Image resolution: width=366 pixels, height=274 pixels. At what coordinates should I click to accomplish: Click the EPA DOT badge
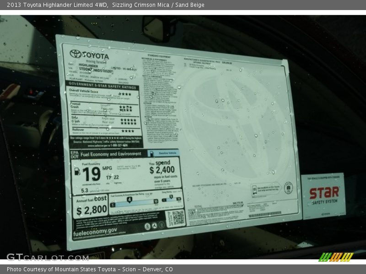pos(75,154)
